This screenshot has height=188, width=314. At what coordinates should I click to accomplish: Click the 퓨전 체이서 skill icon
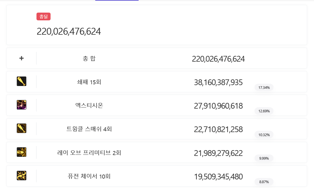(x=22, y=176)
